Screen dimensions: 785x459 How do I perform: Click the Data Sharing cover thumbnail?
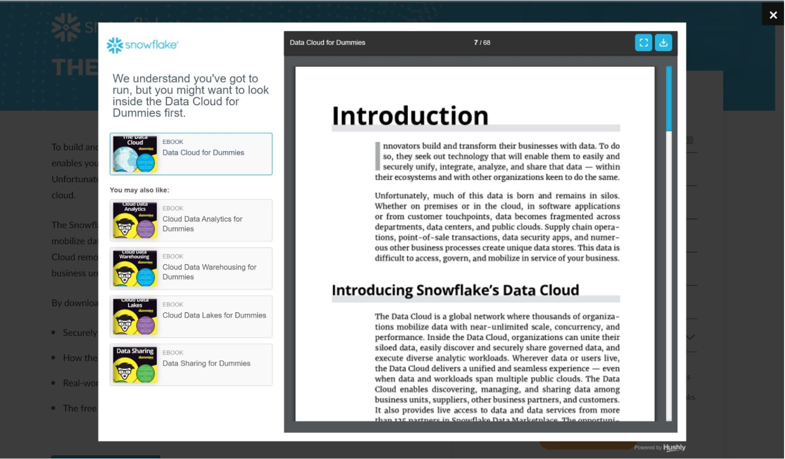pyautogui.click(x=135, y=365)
